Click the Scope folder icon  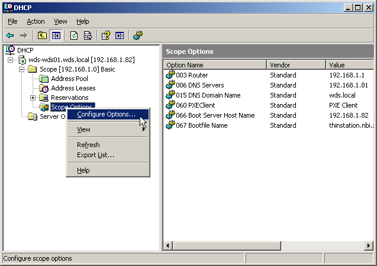(x=32, y=69)
